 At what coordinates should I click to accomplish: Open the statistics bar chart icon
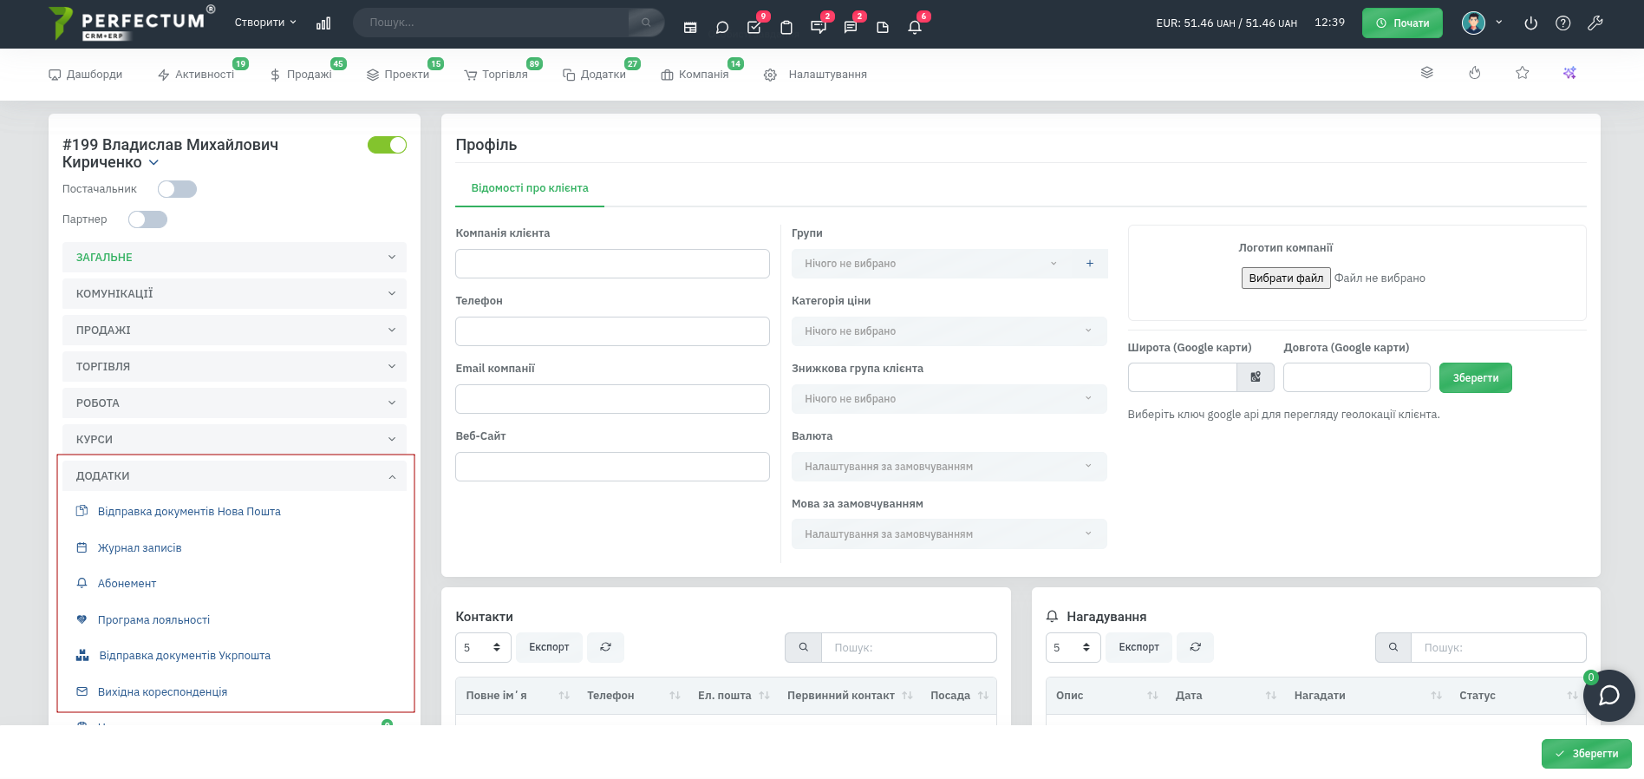click(x=323, y=23)
